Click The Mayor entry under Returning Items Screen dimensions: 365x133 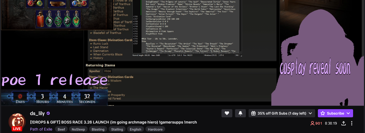tap(100, 88)
